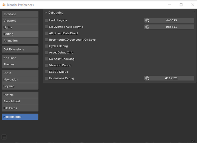
Task: Switch to Viewport preferences section
Action: tap(20, 21)
